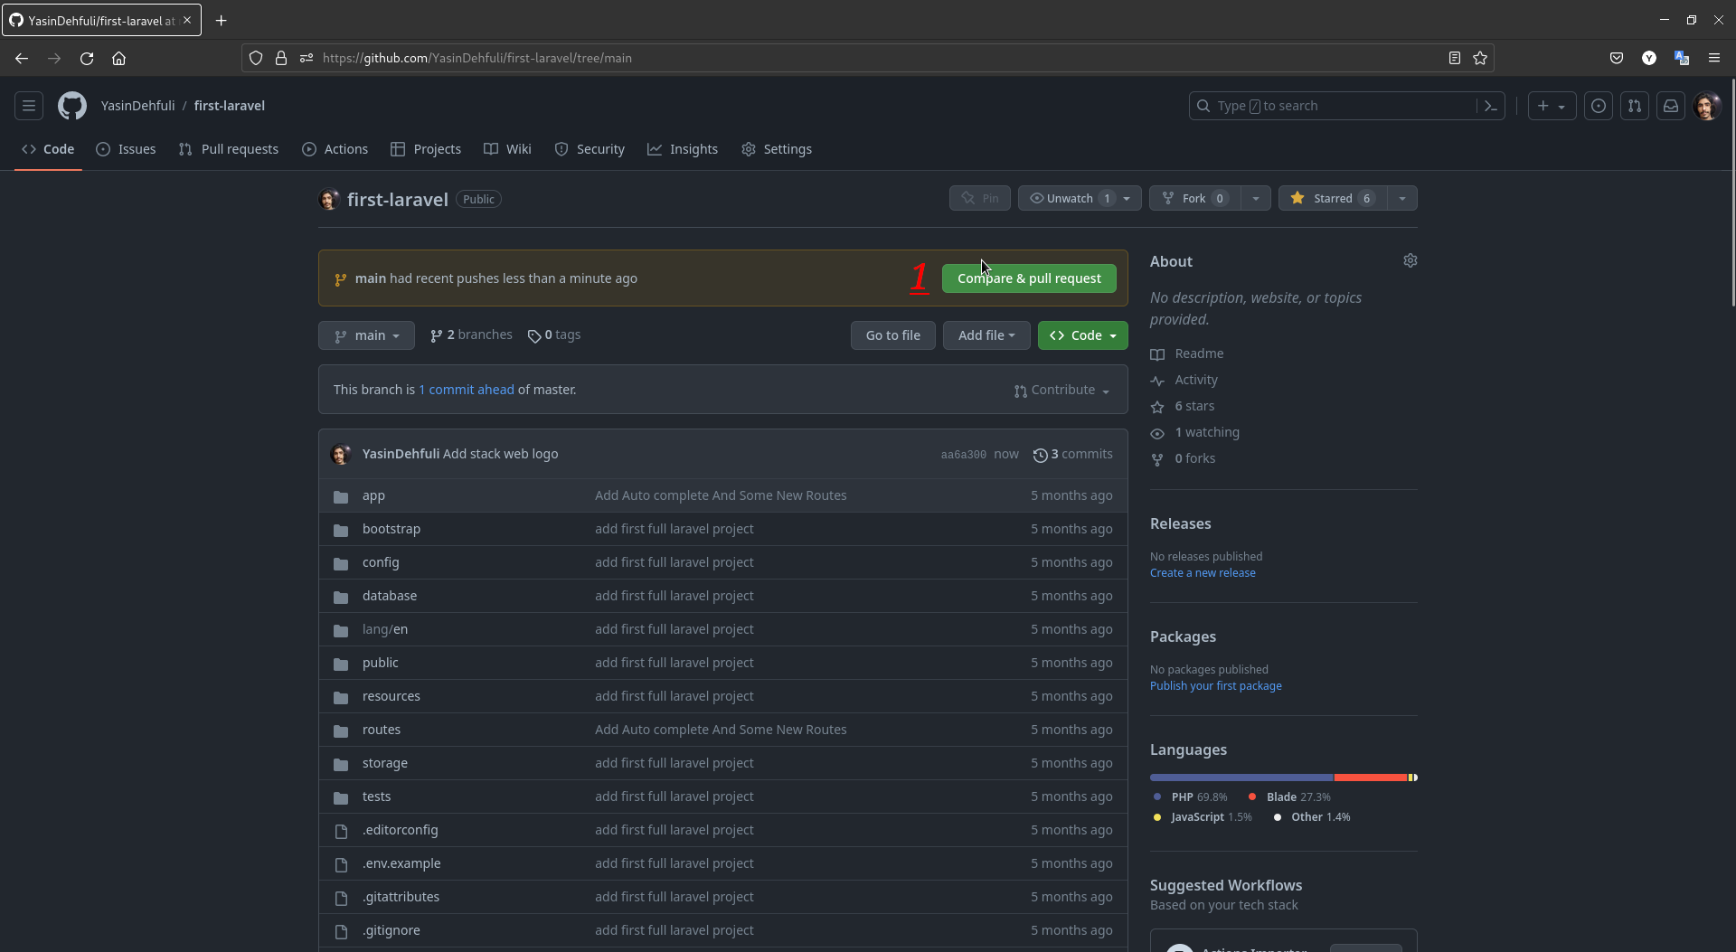Screen dimensions: 1736x952
Task: Reload the page with refresh icon
Action: tap(87, 58)
